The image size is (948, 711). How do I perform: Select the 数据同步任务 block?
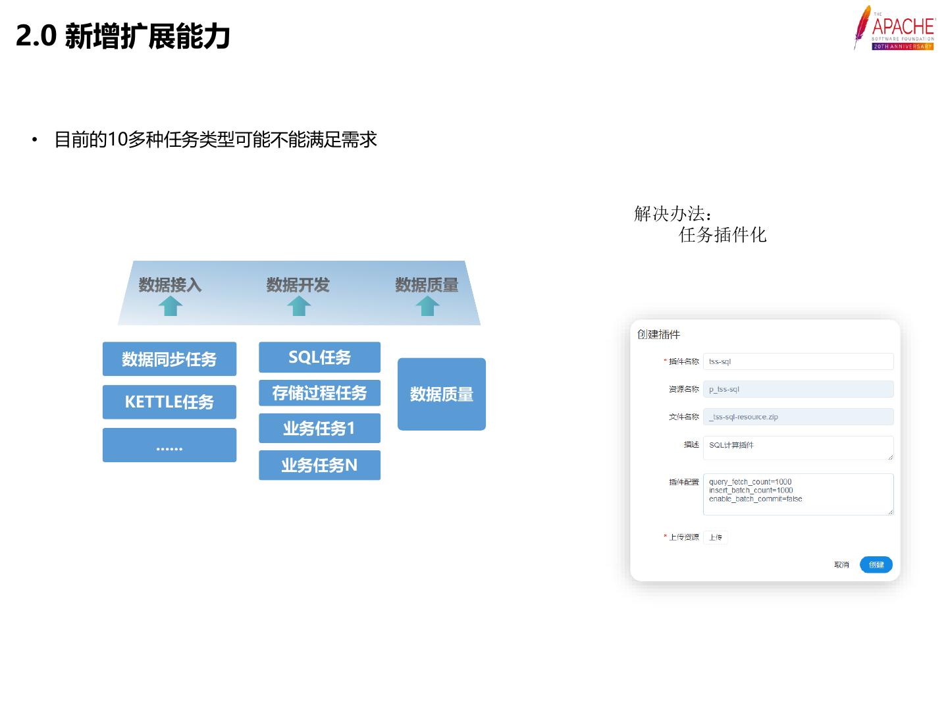[x=169, y=359]
